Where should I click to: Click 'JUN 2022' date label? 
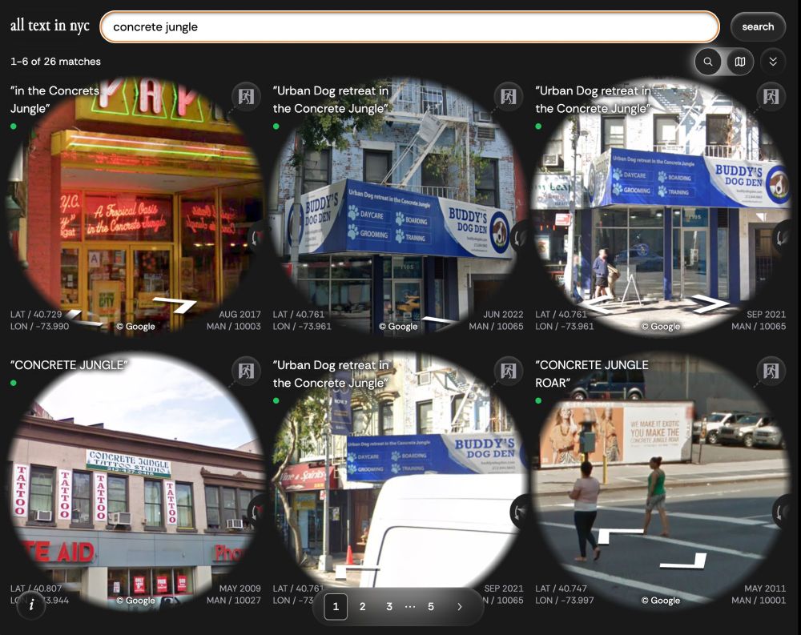click(503, 314)
